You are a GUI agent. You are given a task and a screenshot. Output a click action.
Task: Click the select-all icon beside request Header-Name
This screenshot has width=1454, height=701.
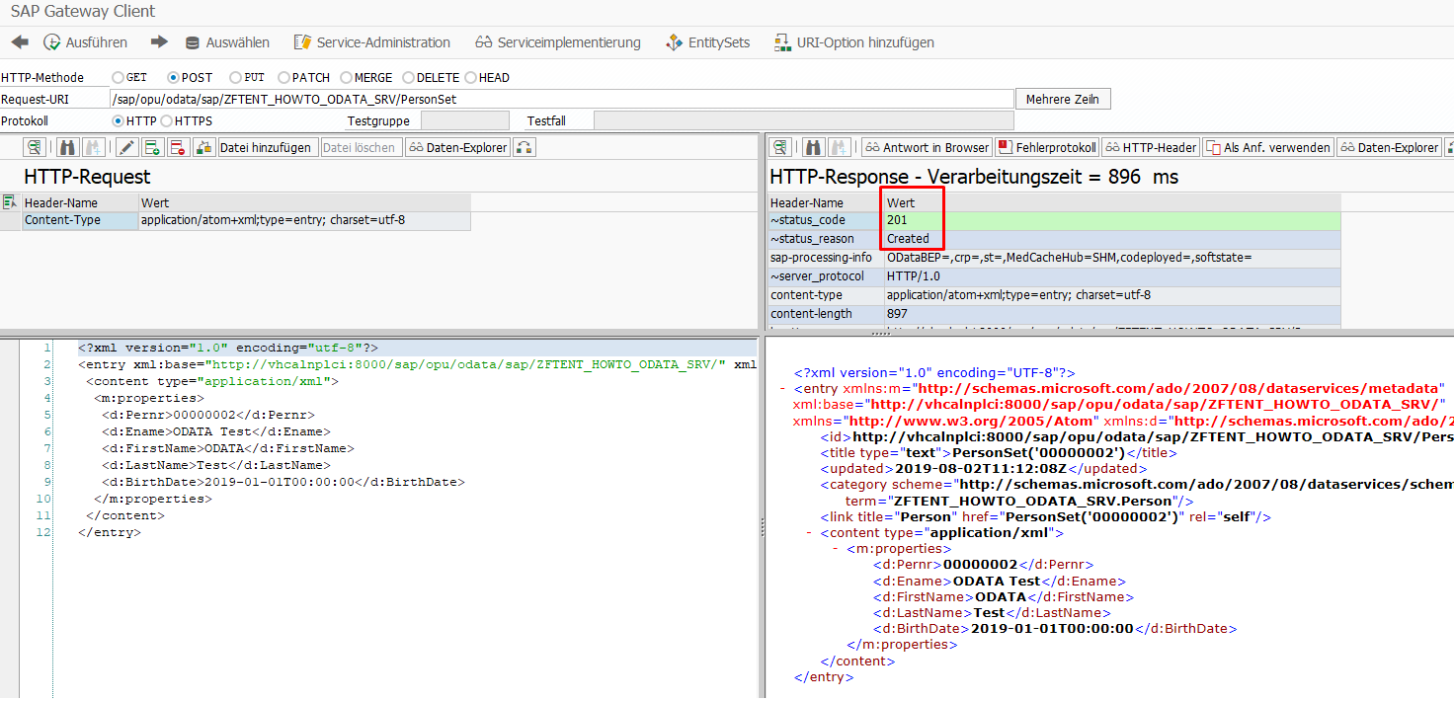click(x=10, y=202)
